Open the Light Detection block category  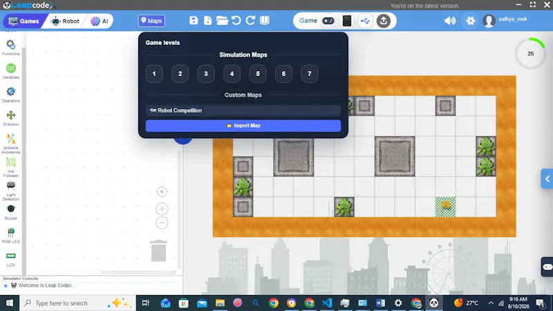(x=10, y=191)
